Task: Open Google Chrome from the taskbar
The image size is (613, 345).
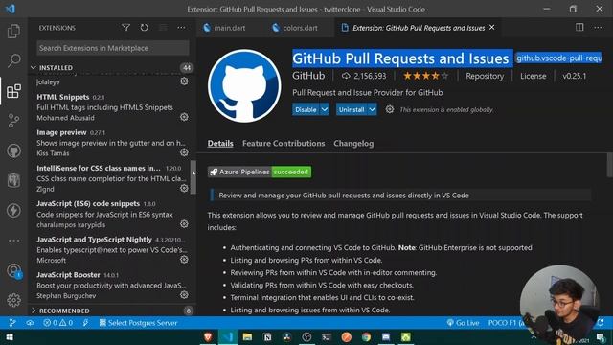Action: coord(366,336)
